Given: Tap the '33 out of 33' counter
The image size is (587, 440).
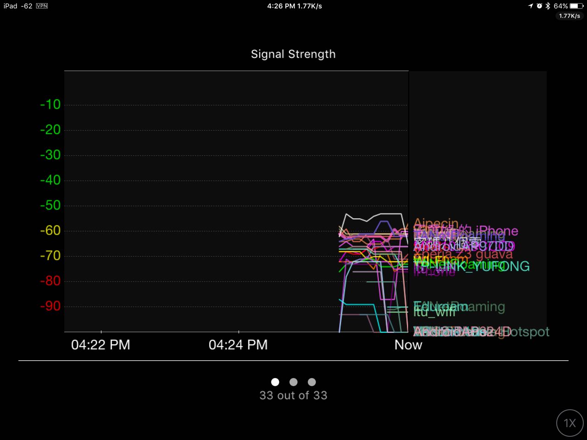Looking at the screenshot, I should [293, 395].
